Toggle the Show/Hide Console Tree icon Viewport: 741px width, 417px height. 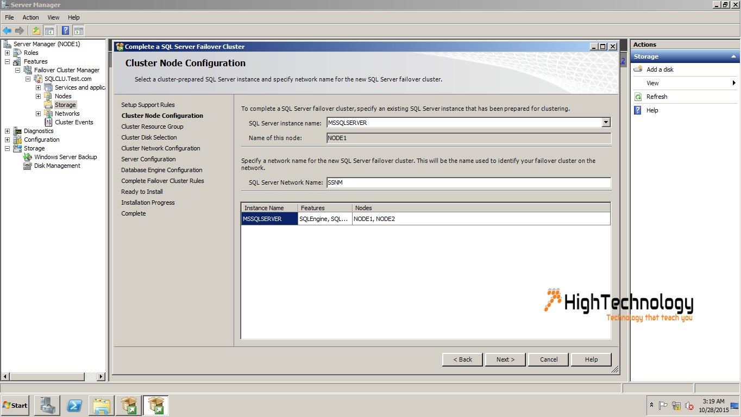coord(49,30)
